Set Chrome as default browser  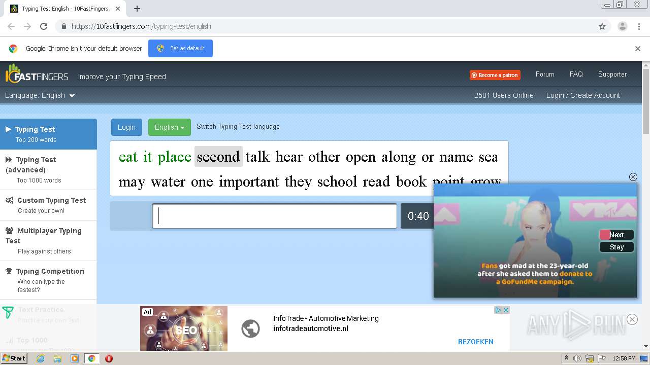coord(180,48)
